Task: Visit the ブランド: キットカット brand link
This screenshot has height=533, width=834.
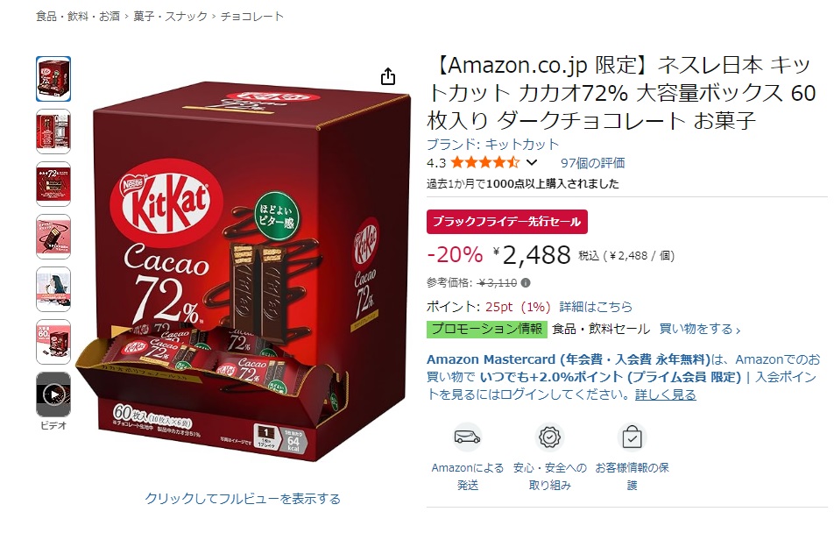Action: [492, 145]
